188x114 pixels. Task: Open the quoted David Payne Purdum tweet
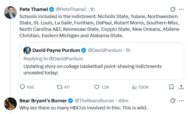pos(102,69)
